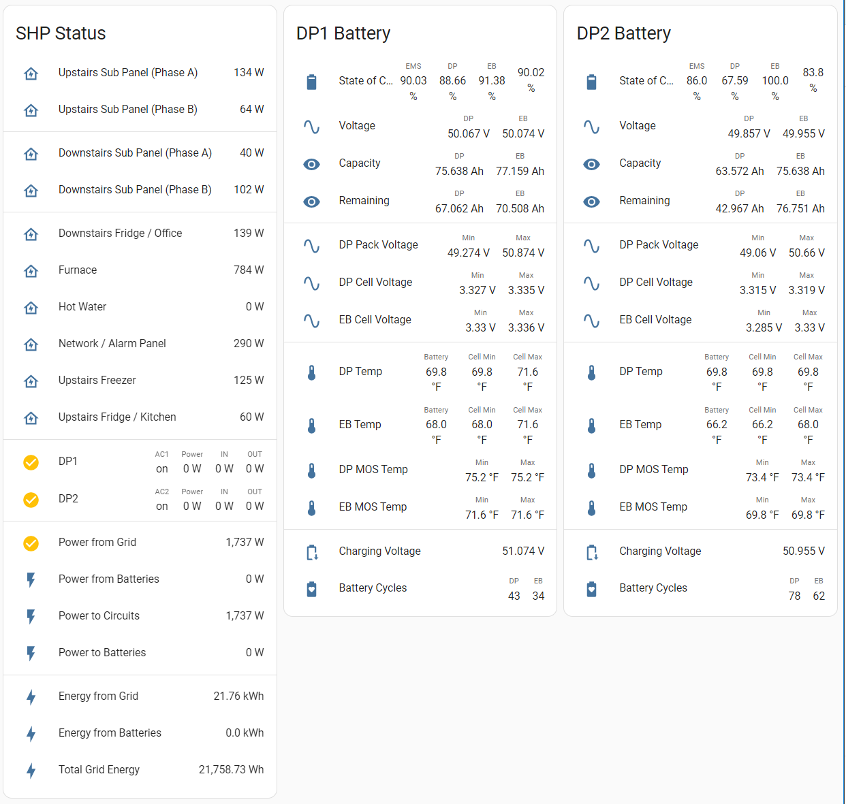Click the eye icon beside DP1 Capacity

tap(311, 164)
